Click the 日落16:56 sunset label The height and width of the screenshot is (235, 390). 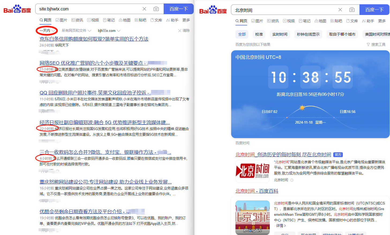(x=348, y=112)
